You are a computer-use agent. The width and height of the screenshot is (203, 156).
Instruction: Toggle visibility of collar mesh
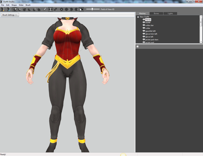(144, 28)
